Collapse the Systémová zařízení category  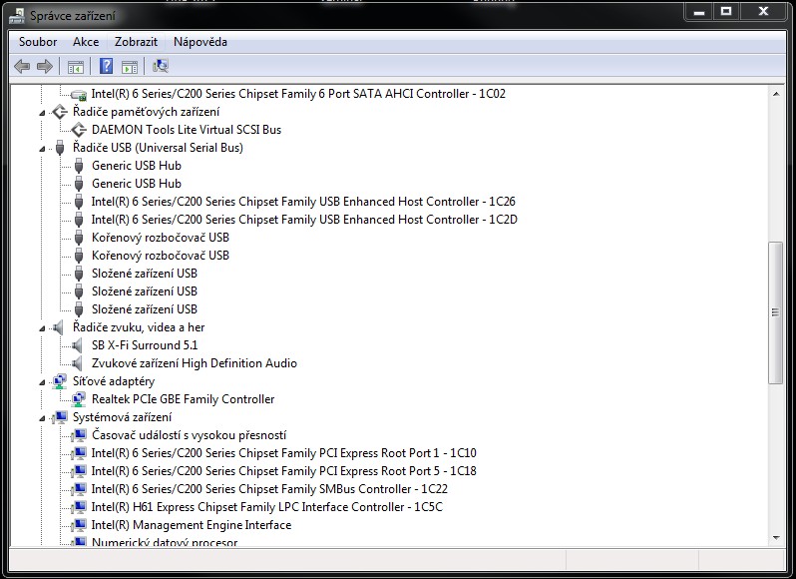pos(43,417)
